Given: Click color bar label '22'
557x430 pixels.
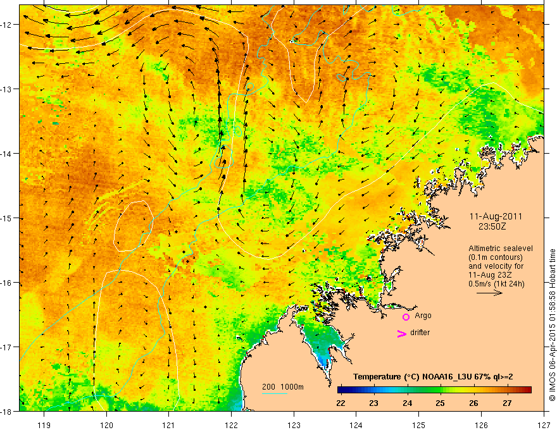Looking at the screenshot, I should [341, 403].
